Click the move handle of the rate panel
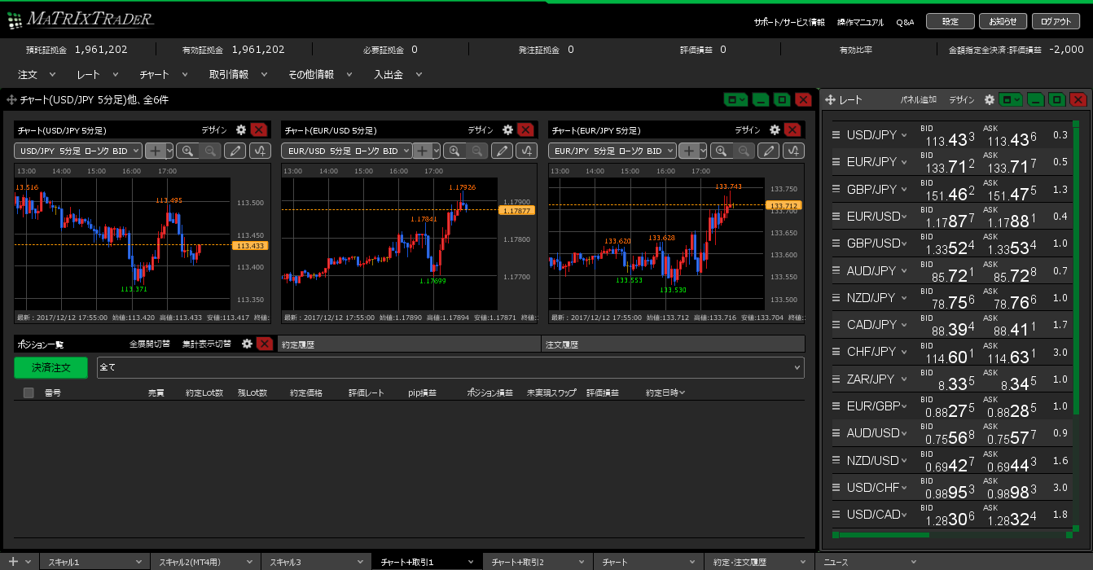This screenshot has width=1093, height=570. tap(831, 99)
